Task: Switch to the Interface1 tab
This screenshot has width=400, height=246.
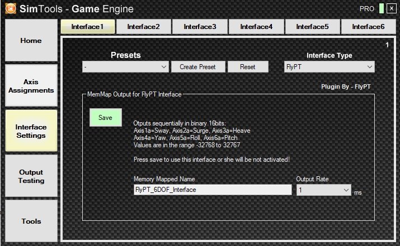Action: click(88, 26)
